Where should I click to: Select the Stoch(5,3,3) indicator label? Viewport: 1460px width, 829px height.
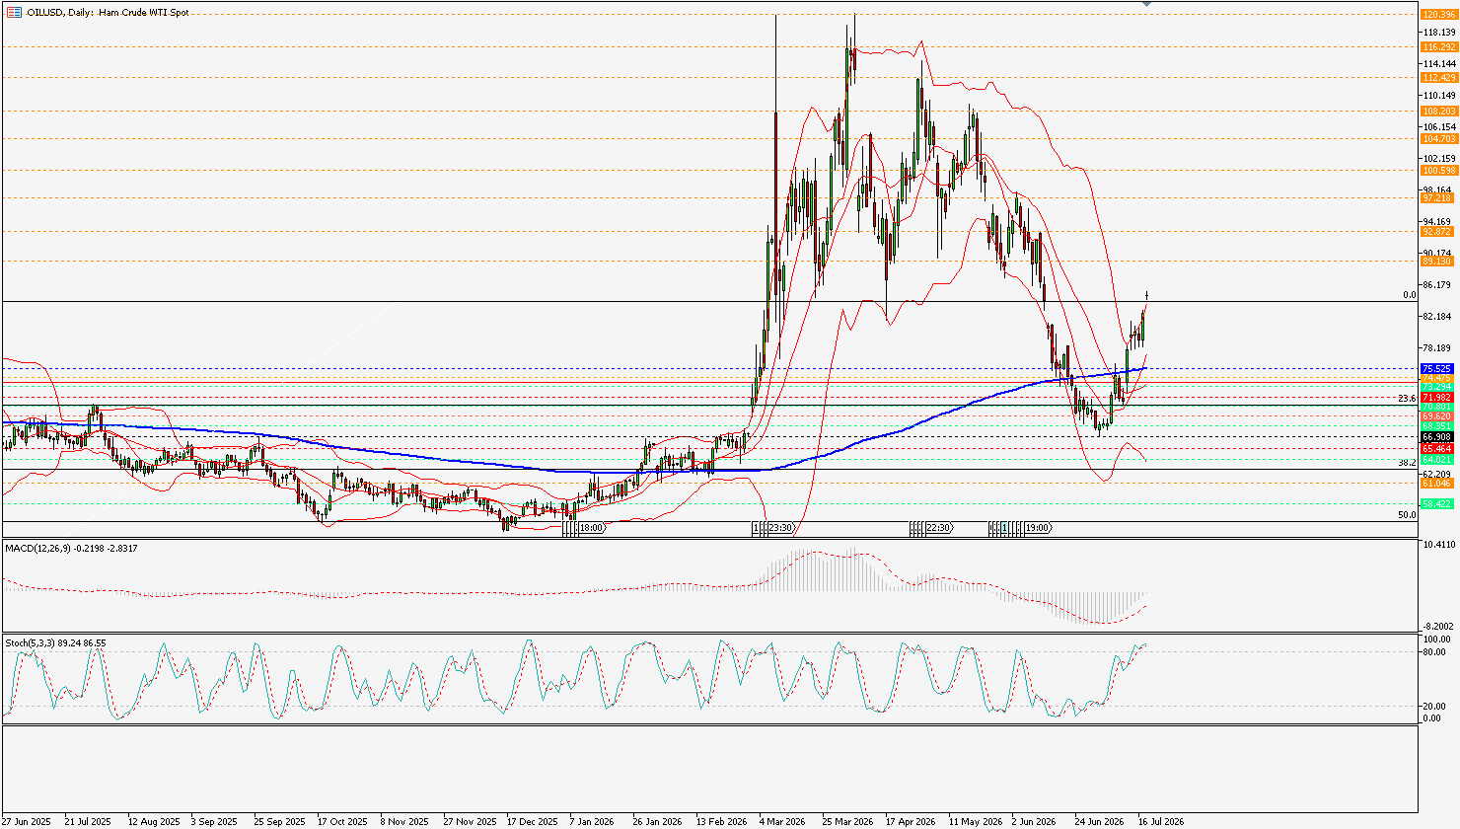pos(55,642)
